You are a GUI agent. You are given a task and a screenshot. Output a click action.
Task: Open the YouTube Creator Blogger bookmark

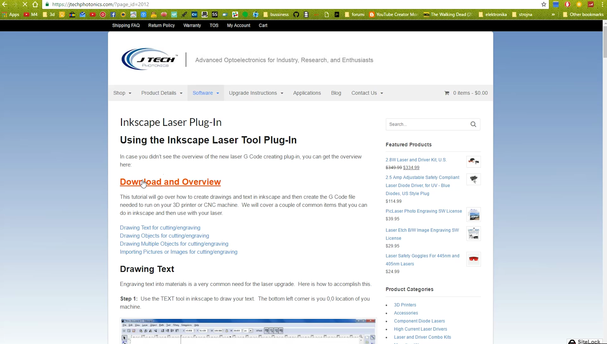tap(394, 15)
